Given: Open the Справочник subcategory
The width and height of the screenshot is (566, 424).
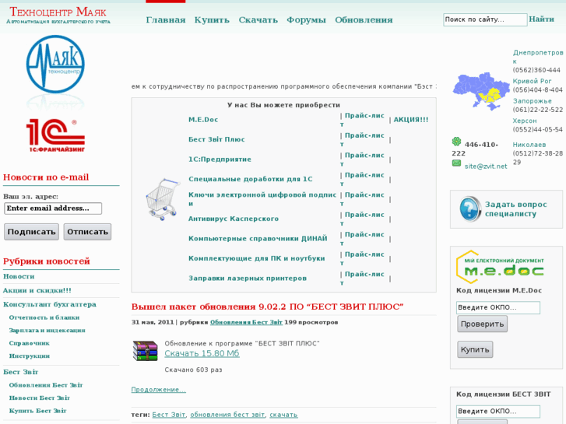Looking at the screenshot, I should (x=30, y=343).
